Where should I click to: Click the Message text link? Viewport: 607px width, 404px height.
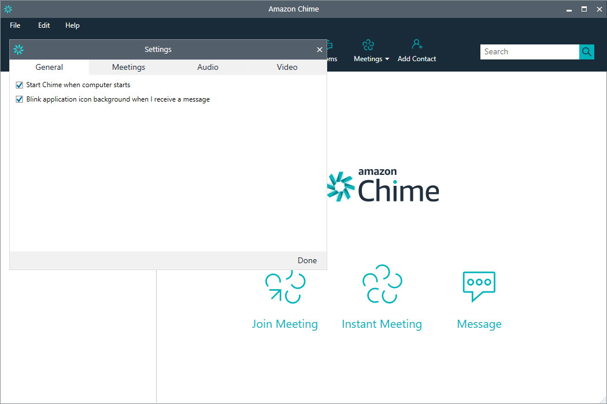click(x=479, y=324)
